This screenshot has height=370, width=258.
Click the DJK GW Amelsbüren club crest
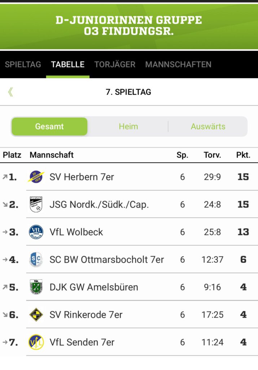(x=36, y=287)
